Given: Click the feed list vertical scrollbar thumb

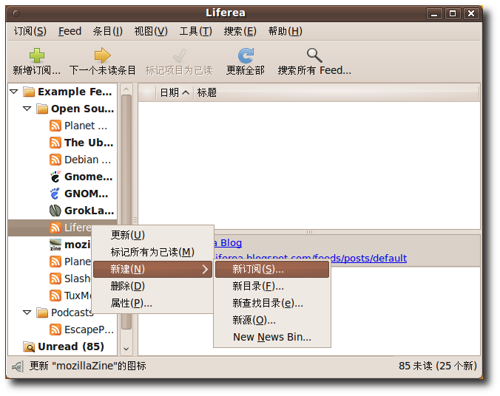Looking at the screenshot, I should [x=126, y=212].
